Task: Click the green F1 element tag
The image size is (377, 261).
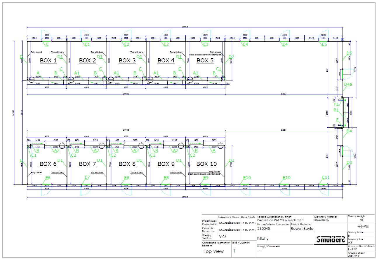Action: pyautogui.click(x=336, y=104)
